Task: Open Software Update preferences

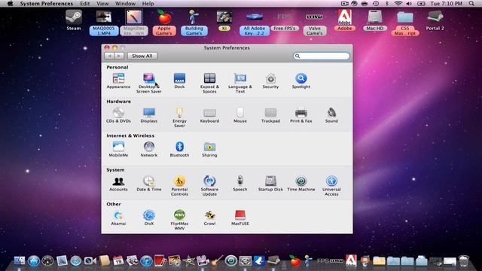Action: tap(209, 186)
